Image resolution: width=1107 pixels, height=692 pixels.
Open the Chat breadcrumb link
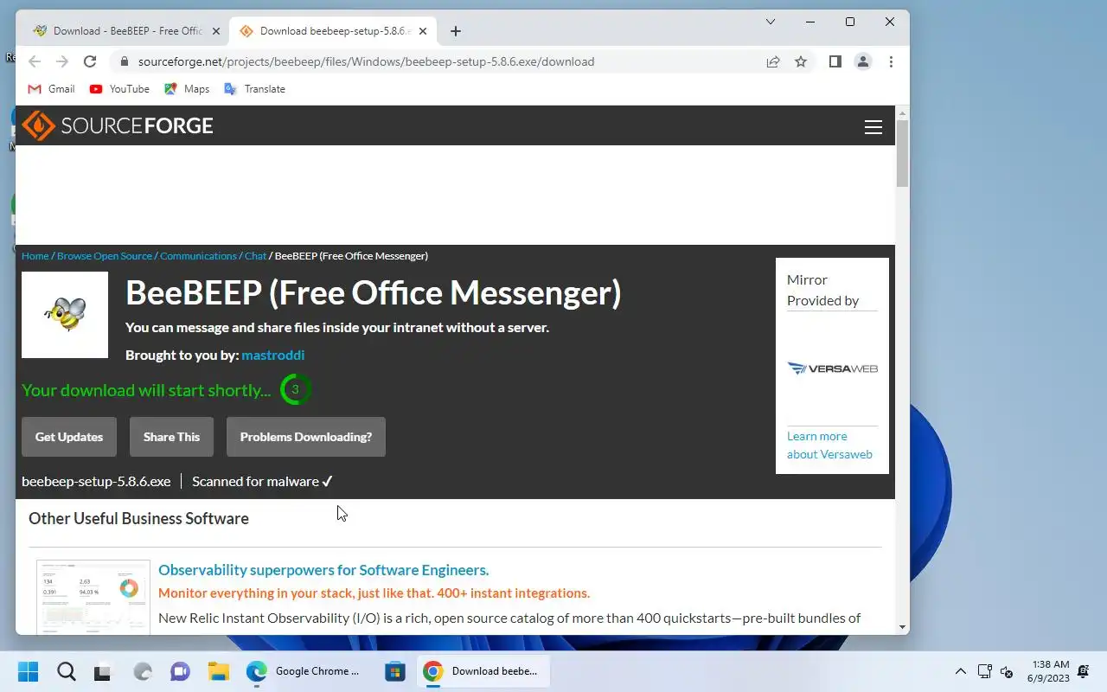click(x=255, y=256)
